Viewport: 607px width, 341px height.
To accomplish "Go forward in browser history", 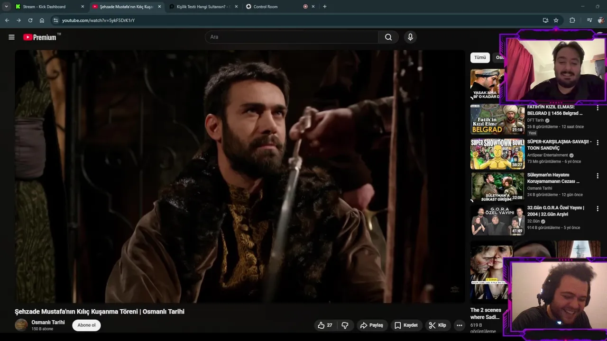I will 18,20.
